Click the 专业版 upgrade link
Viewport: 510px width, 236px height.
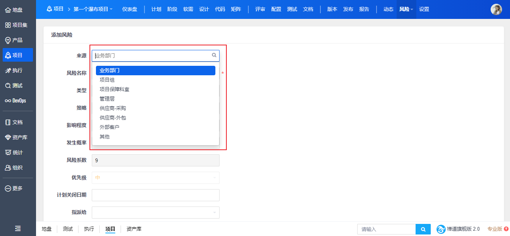(495, 229)
